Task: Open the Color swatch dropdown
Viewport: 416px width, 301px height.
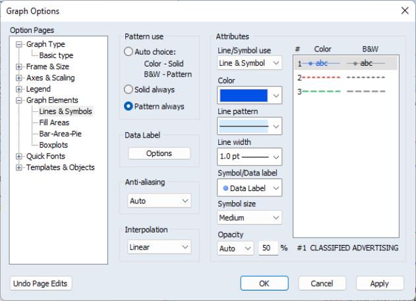Action: click(x=249, y=96)
